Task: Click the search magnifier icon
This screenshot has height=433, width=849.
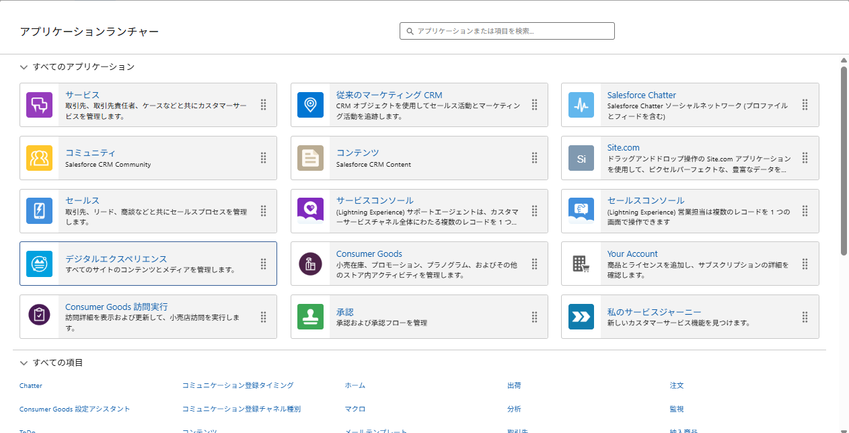Action: [410, 31]
